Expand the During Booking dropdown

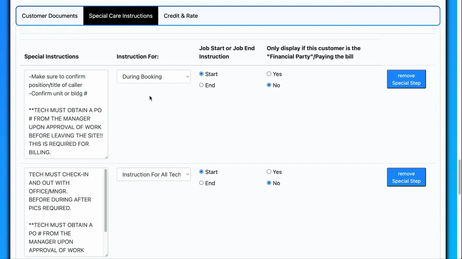tap(153, 77)
